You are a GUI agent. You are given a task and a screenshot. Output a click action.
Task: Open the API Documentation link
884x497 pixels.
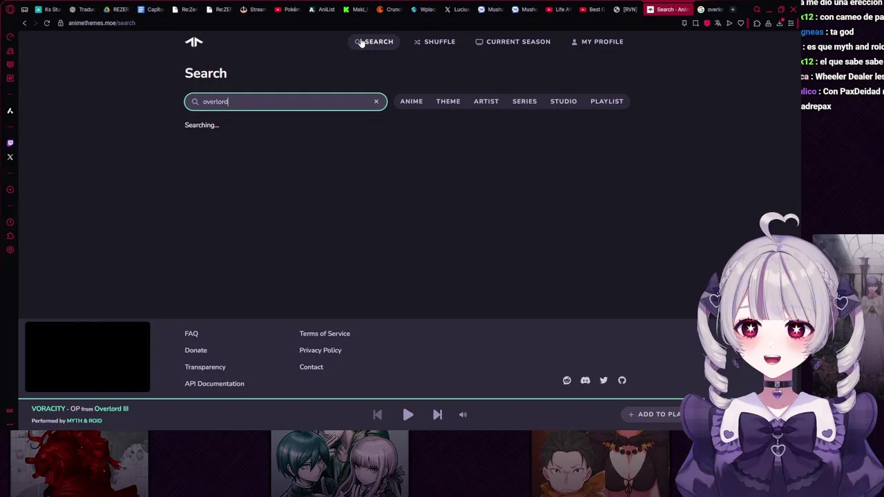[x=214, y=384]
